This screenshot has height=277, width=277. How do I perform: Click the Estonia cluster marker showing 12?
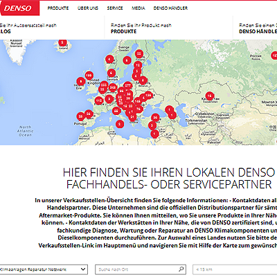(138, 65)
